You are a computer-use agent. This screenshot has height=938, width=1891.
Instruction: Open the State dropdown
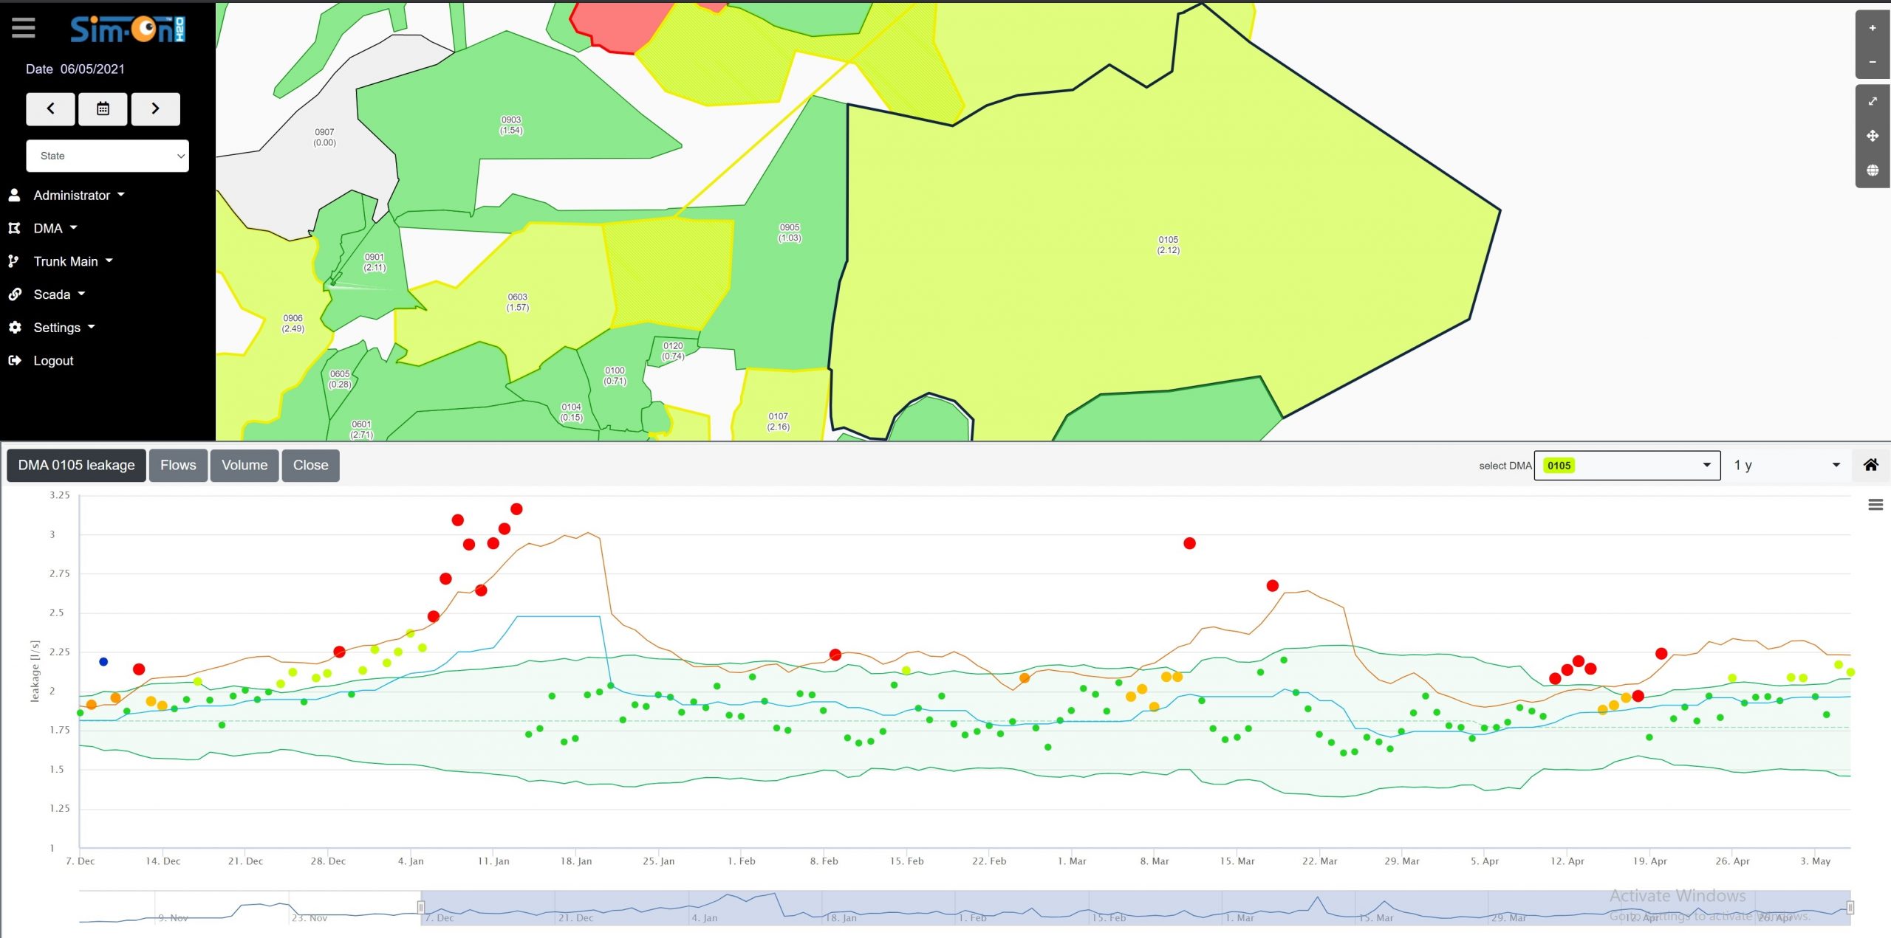[x=107, y=156]
